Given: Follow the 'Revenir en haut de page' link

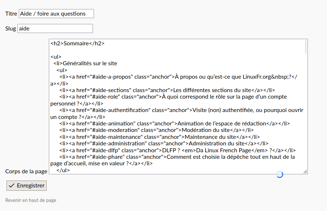Looking at the screenshot, I should 31,200.
